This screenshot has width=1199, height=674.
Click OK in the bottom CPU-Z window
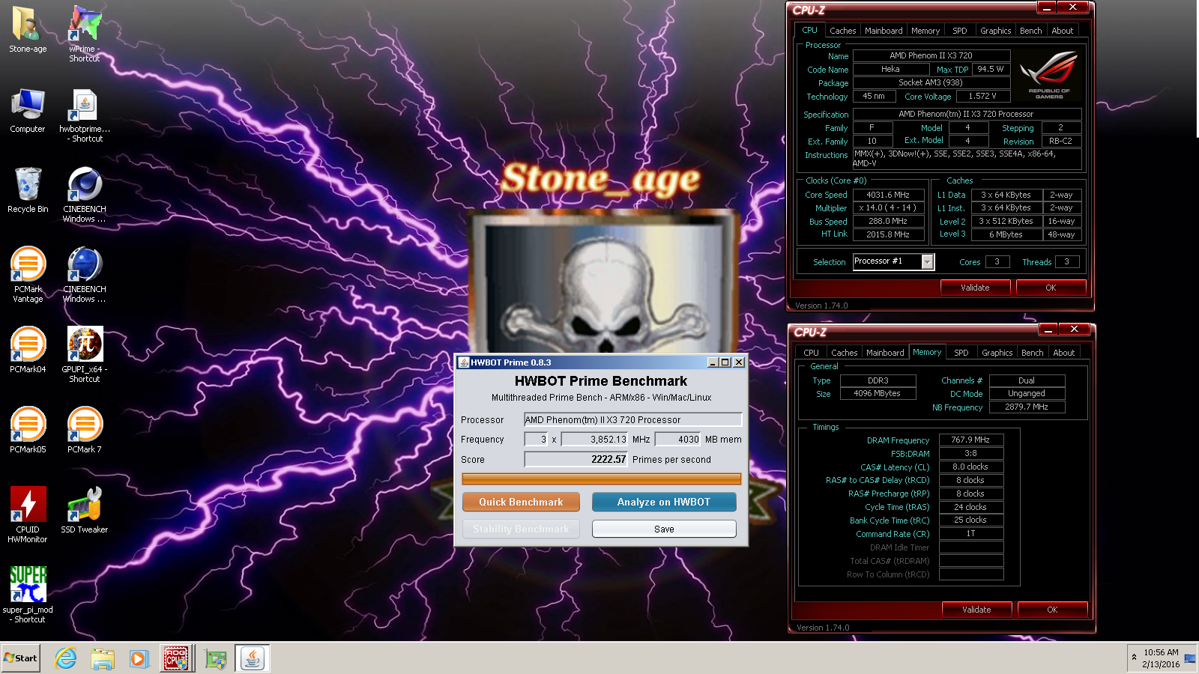pyautogui.click(x=1052, y=610)
